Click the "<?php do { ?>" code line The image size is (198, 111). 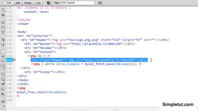[x=39, y=56]
